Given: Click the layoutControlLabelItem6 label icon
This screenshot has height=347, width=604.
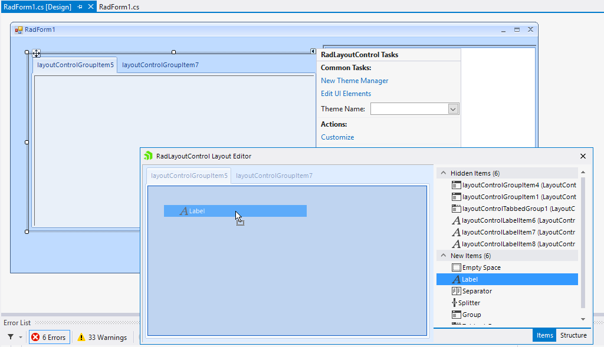Looking at the screenshot, I should tap(456, 220).
